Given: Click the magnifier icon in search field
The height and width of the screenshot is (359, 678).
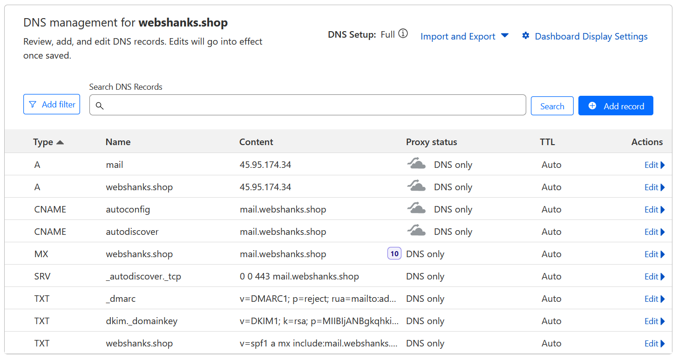Looking at the screenshot, I should tap(99, 106).
